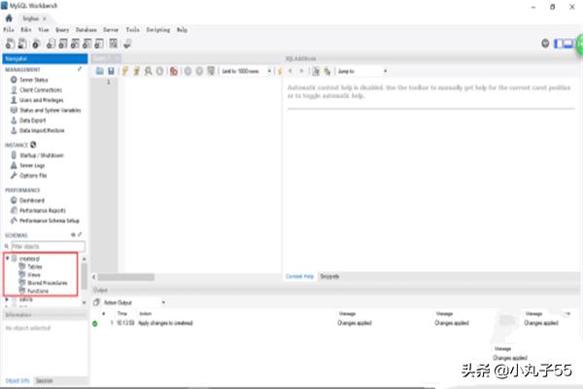Screen dimensions: 583x389
Task: Open the File menu
Action: pos(9,30)
